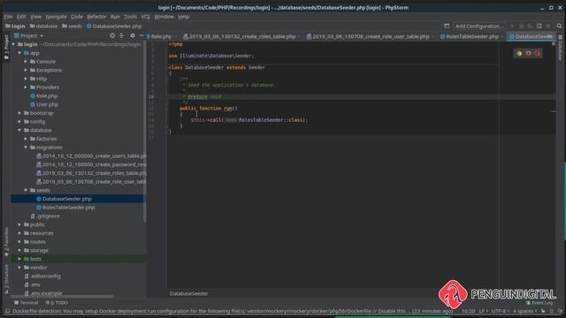The height and width of the screenshot is (318, 566).
Task: Open in Opera browser icon in editor
Action: point(537,53)
